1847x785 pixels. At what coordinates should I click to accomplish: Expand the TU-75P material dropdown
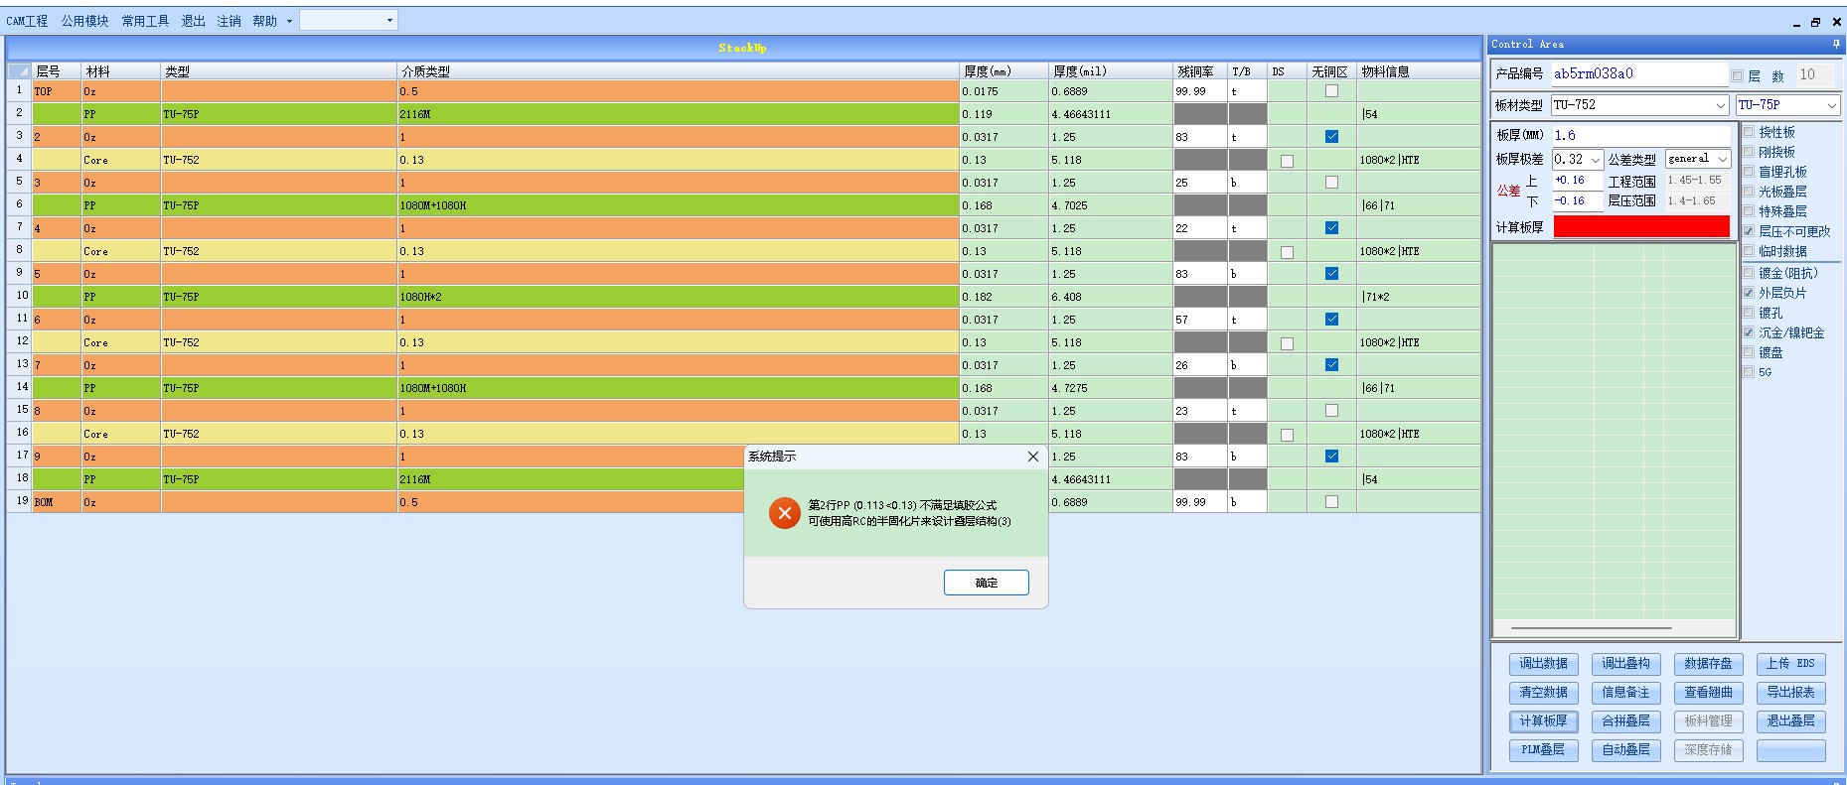tap(1831, 105)
